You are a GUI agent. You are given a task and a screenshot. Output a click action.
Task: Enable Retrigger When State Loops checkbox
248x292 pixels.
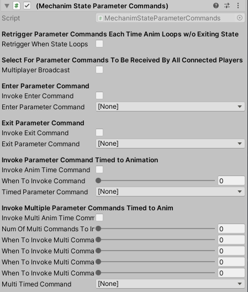(99, 44)
